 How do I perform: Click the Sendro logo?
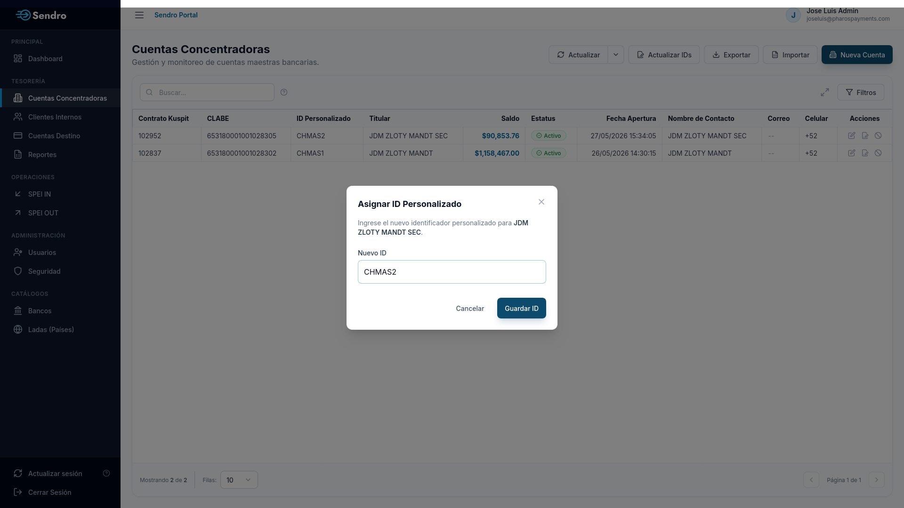(41, 15)
